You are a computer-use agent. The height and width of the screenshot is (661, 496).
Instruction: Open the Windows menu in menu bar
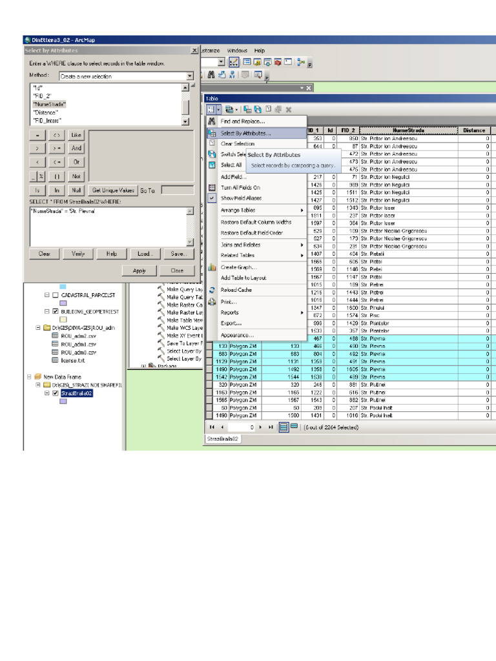pyautogui.click(x=237, y=50)
